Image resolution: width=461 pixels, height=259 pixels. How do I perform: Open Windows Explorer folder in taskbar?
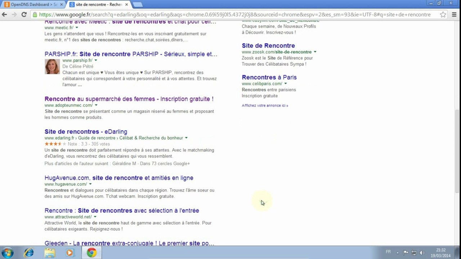point(49,253)
